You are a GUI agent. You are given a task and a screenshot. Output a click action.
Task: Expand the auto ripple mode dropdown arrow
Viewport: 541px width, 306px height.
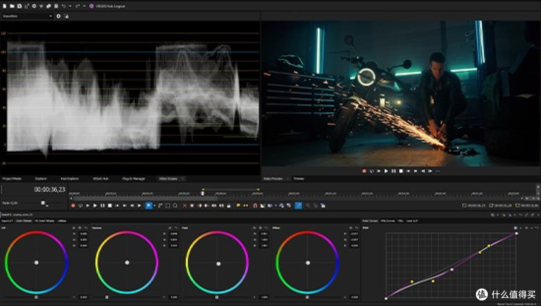276,206
